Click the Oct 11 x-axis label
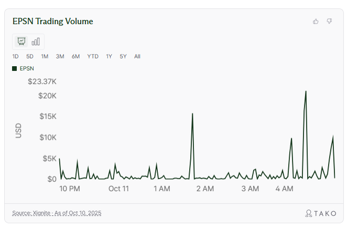Image resolution: width=347 pixels, height=228 pixels. point(118,189)
